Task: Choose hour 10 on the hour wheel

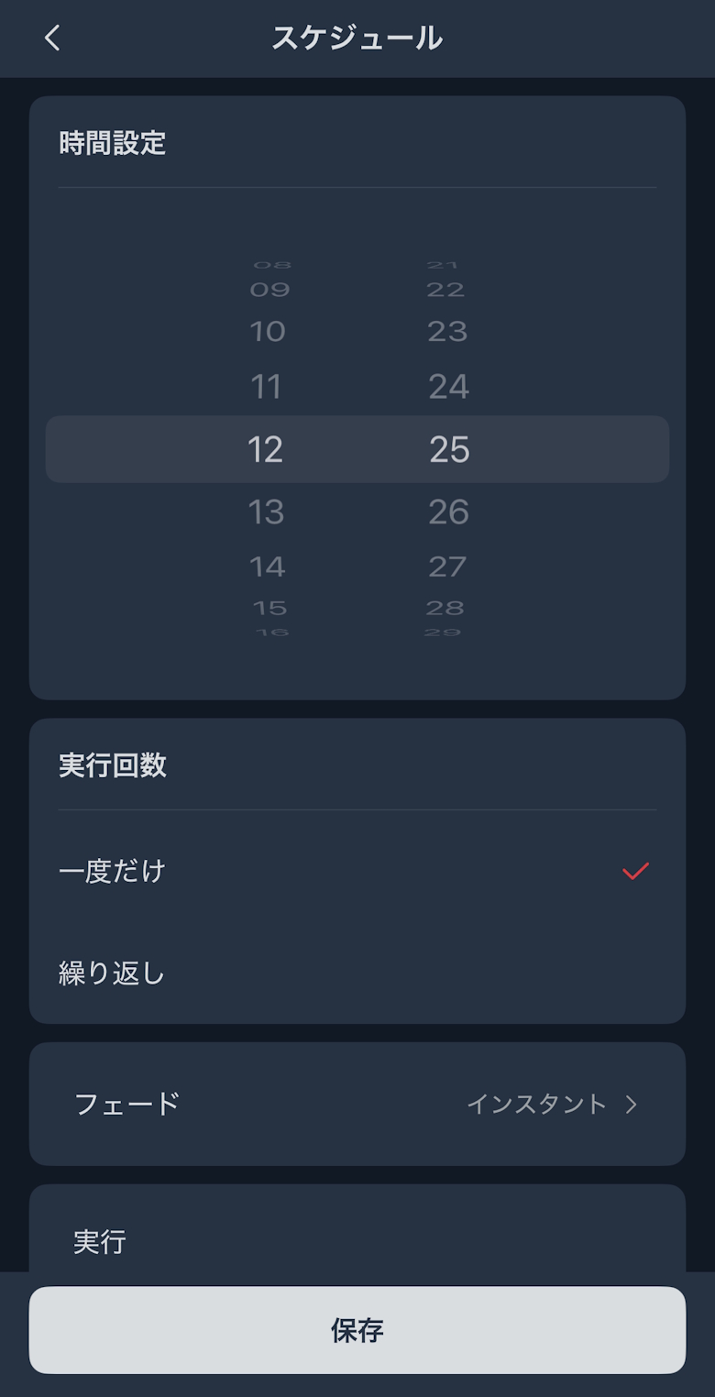Action: 267,331
